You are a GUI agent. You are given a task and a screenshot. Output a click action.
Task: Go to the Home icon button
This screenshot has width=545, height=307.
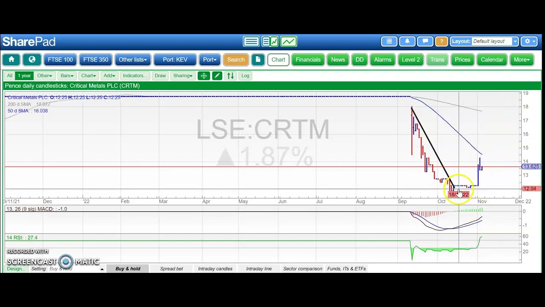(11, 60)
